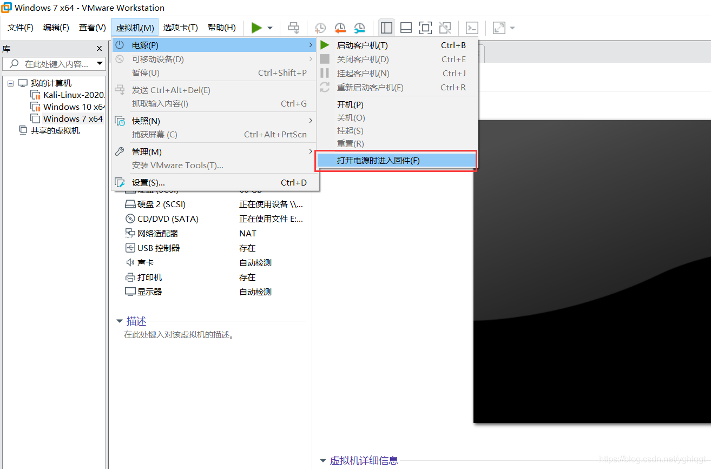Screen dimensions: 711x469
Task: Click the 电源(P) menu entry
Action: [215, 45]
